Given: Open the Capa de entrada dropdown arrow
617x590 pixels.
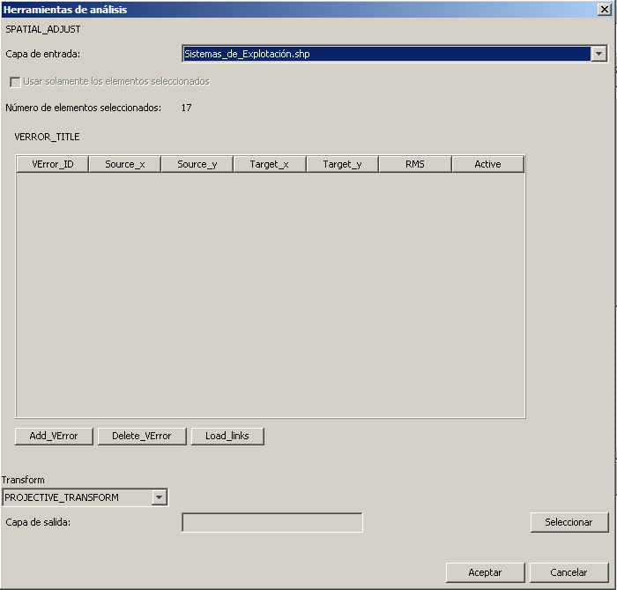Looking at the screenshot, I should click(598, 54).
